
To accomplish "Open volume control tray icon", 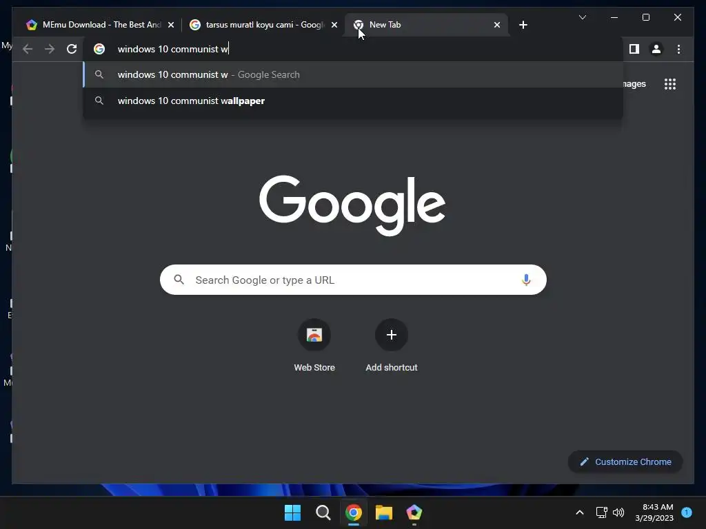I will point(618,512).
